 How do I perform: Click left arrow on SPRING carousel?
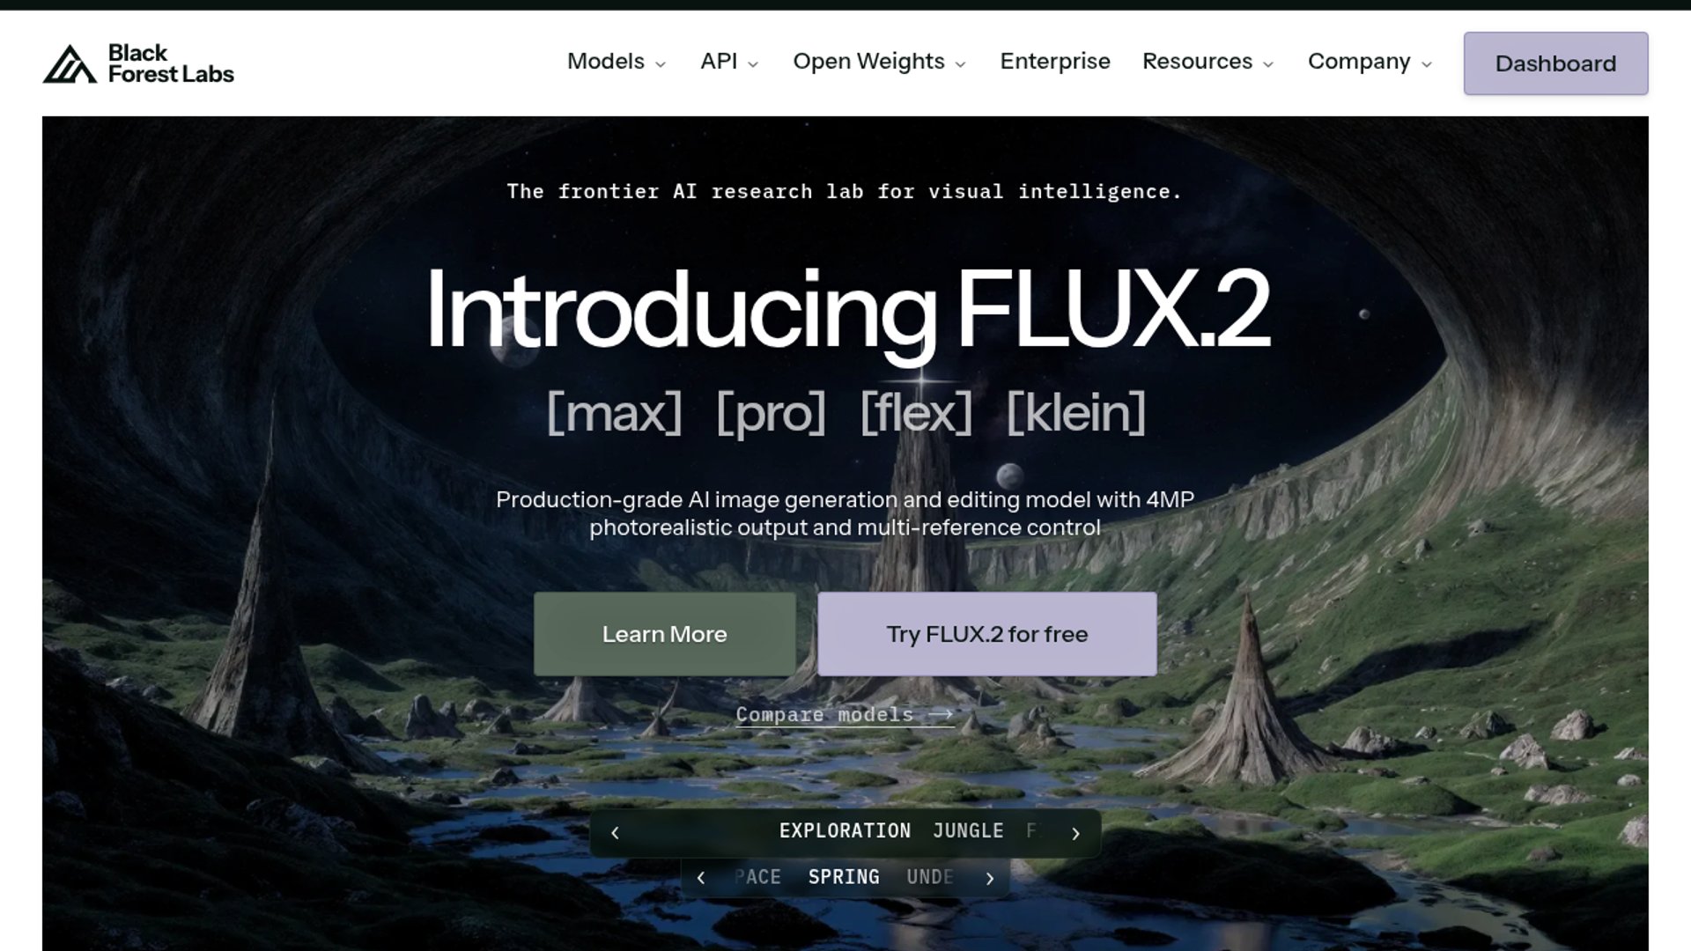(701, 878)
